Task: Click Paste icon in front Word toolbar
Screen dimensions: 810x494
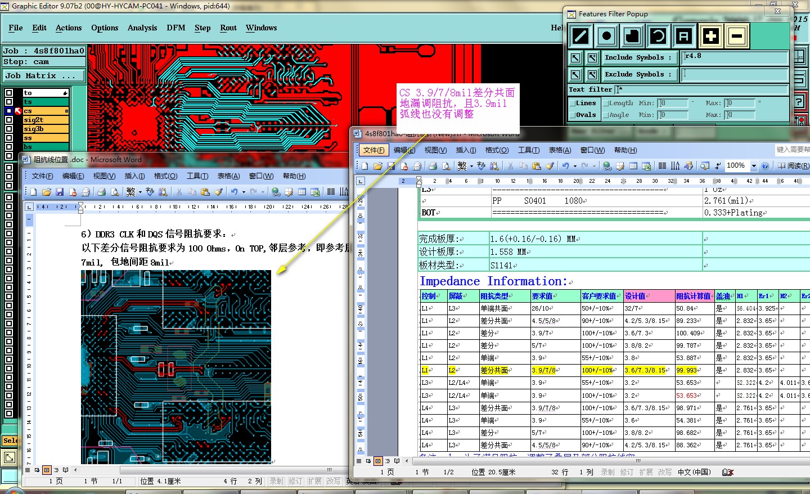Action: tap(537, 166)
